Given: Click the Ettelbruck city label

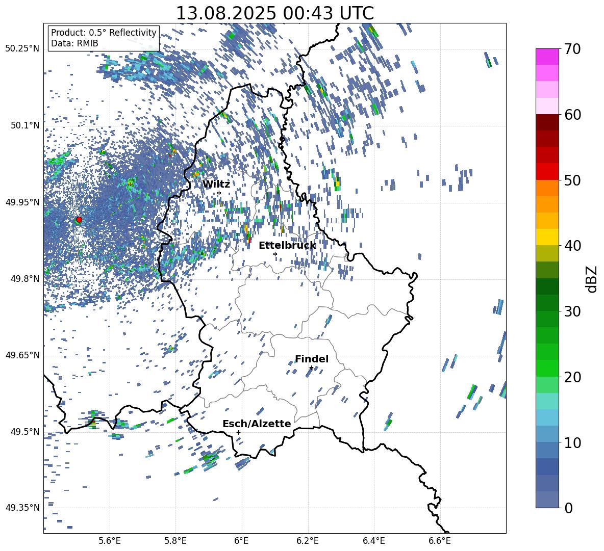Looking at the screenshot, I should 287,246.
